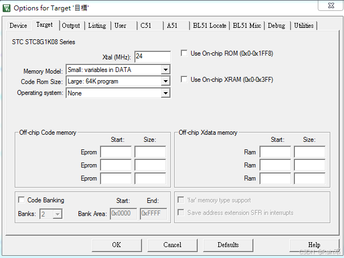Screen dimensions: 344x258
Task: Select the Target tab
Action: pyautogui.click(x=45, y=25)
